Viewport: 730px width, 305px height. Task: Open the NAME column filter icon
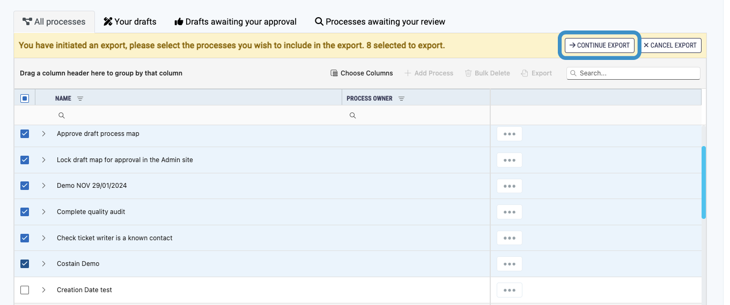[80, 98]
